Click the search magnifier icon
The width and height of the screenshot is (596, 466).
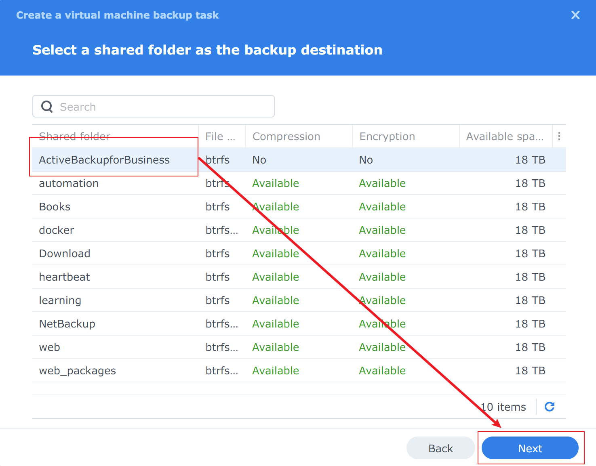[x=47, y=107]
